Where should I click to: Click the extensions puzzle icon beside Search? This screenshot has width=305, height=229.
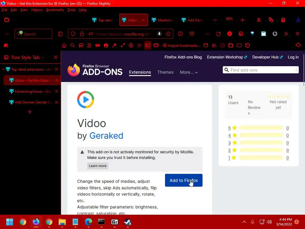coord(60,34)
